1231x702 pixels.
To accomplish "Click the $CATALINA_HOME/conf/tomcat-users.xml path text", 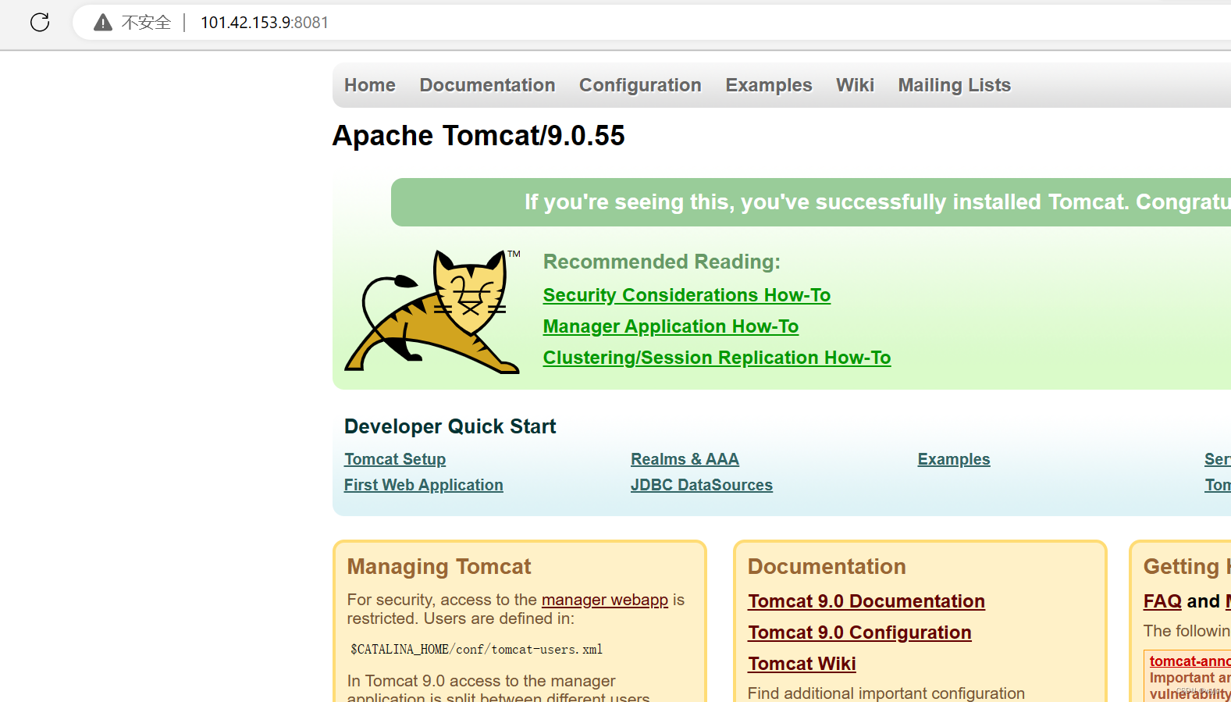I will [476, 649].
